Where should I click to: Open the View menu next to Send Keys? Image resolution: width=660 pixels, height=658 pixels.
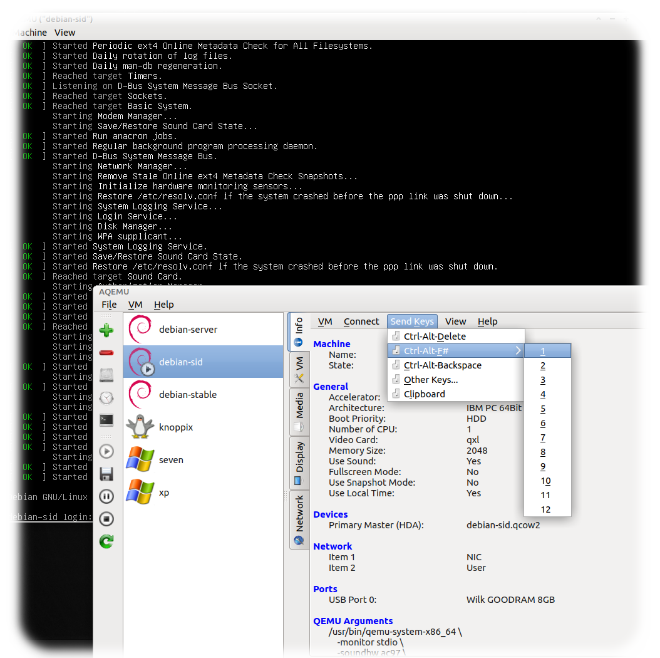point(455,321)
